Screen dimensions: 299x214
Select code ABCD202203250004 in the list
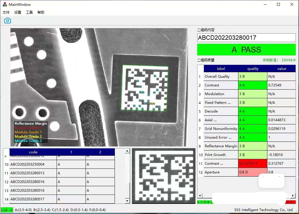[33, 164]
